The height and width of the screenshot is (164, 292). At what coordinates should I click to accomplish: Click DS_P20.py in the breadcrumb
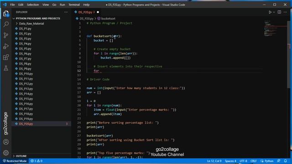[x=86, y=18]
